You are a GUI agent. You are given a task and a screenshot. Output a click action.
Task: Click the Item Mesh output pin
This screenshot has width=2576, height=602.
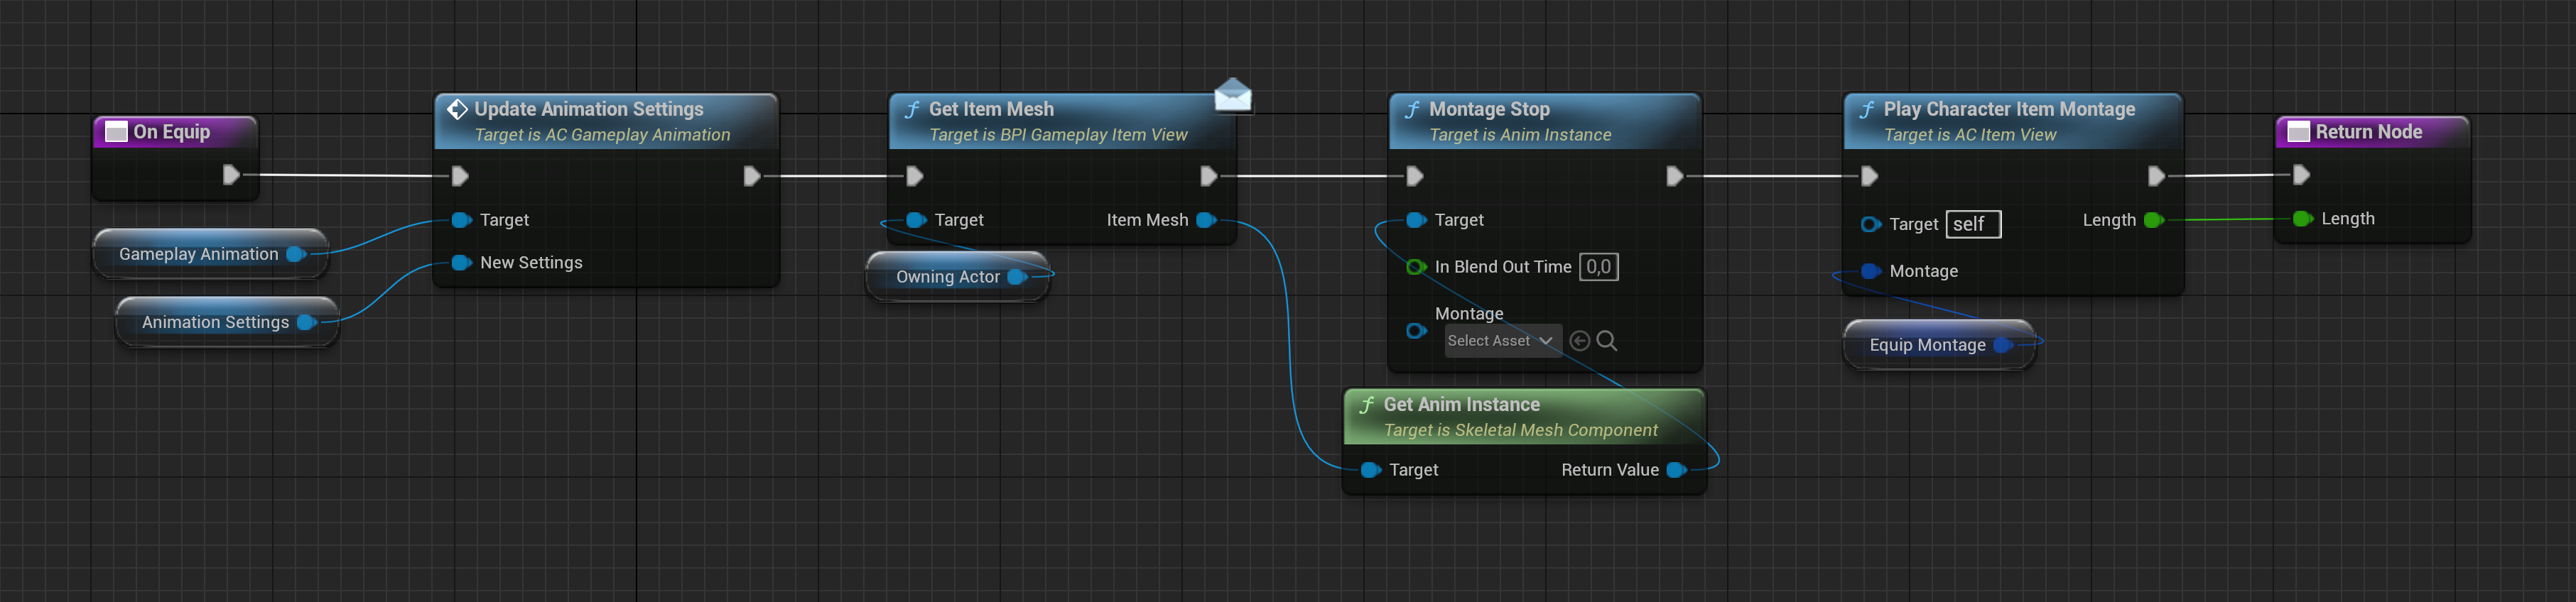(x=1206, y=220)
